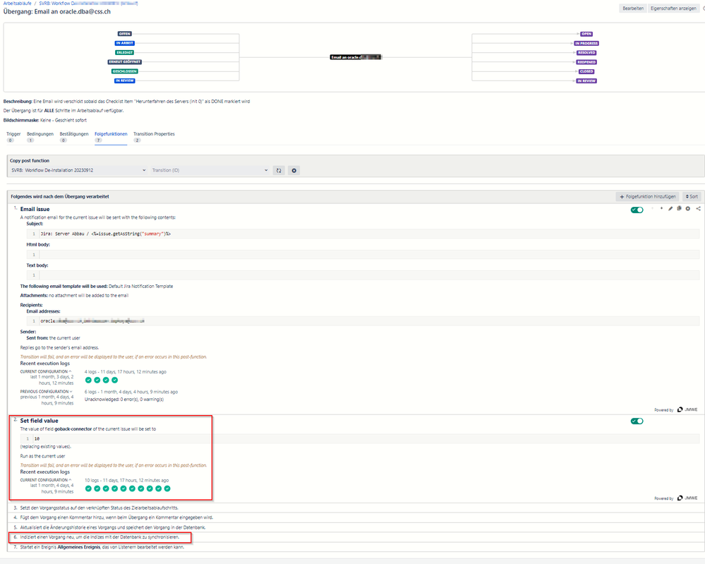Open the Sort control
The image size is (705, 564).
[x=692, y=196]
